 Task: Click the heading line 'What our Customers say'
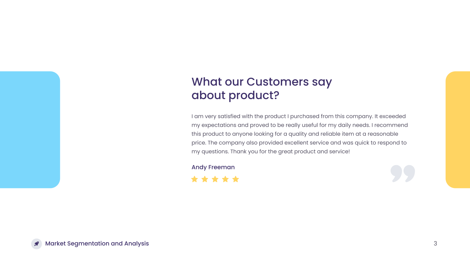pyautogui.click(x=262, y=82)
